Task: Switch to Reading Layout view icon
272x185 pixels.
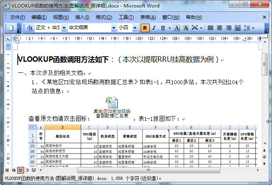Action: pyautogui.click(x=34, y=170)
